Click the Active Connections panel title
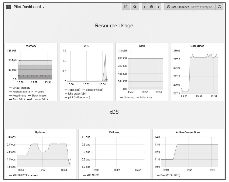Image resolution: width=229 pixels, height=182 pixels. click(188, 132)
